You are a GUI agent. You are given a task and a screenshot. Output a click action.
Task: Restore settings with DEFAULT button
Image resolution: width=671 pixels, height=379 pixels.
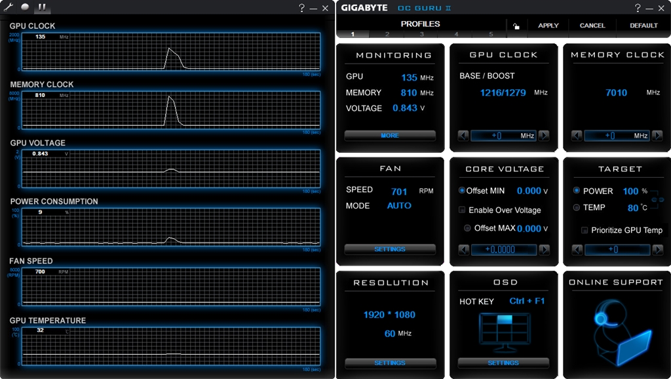coord(643,26)
